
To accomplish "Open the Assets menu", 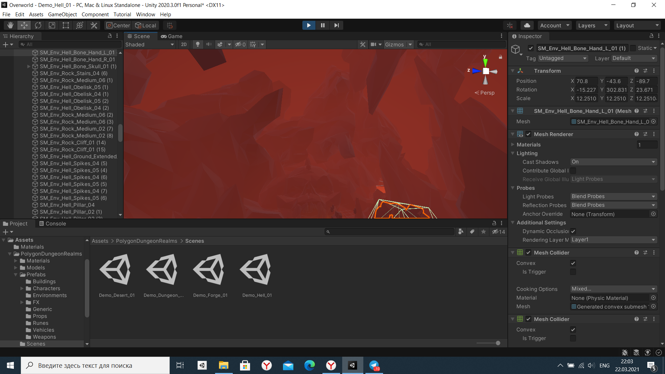I will [x=36, y=14].
